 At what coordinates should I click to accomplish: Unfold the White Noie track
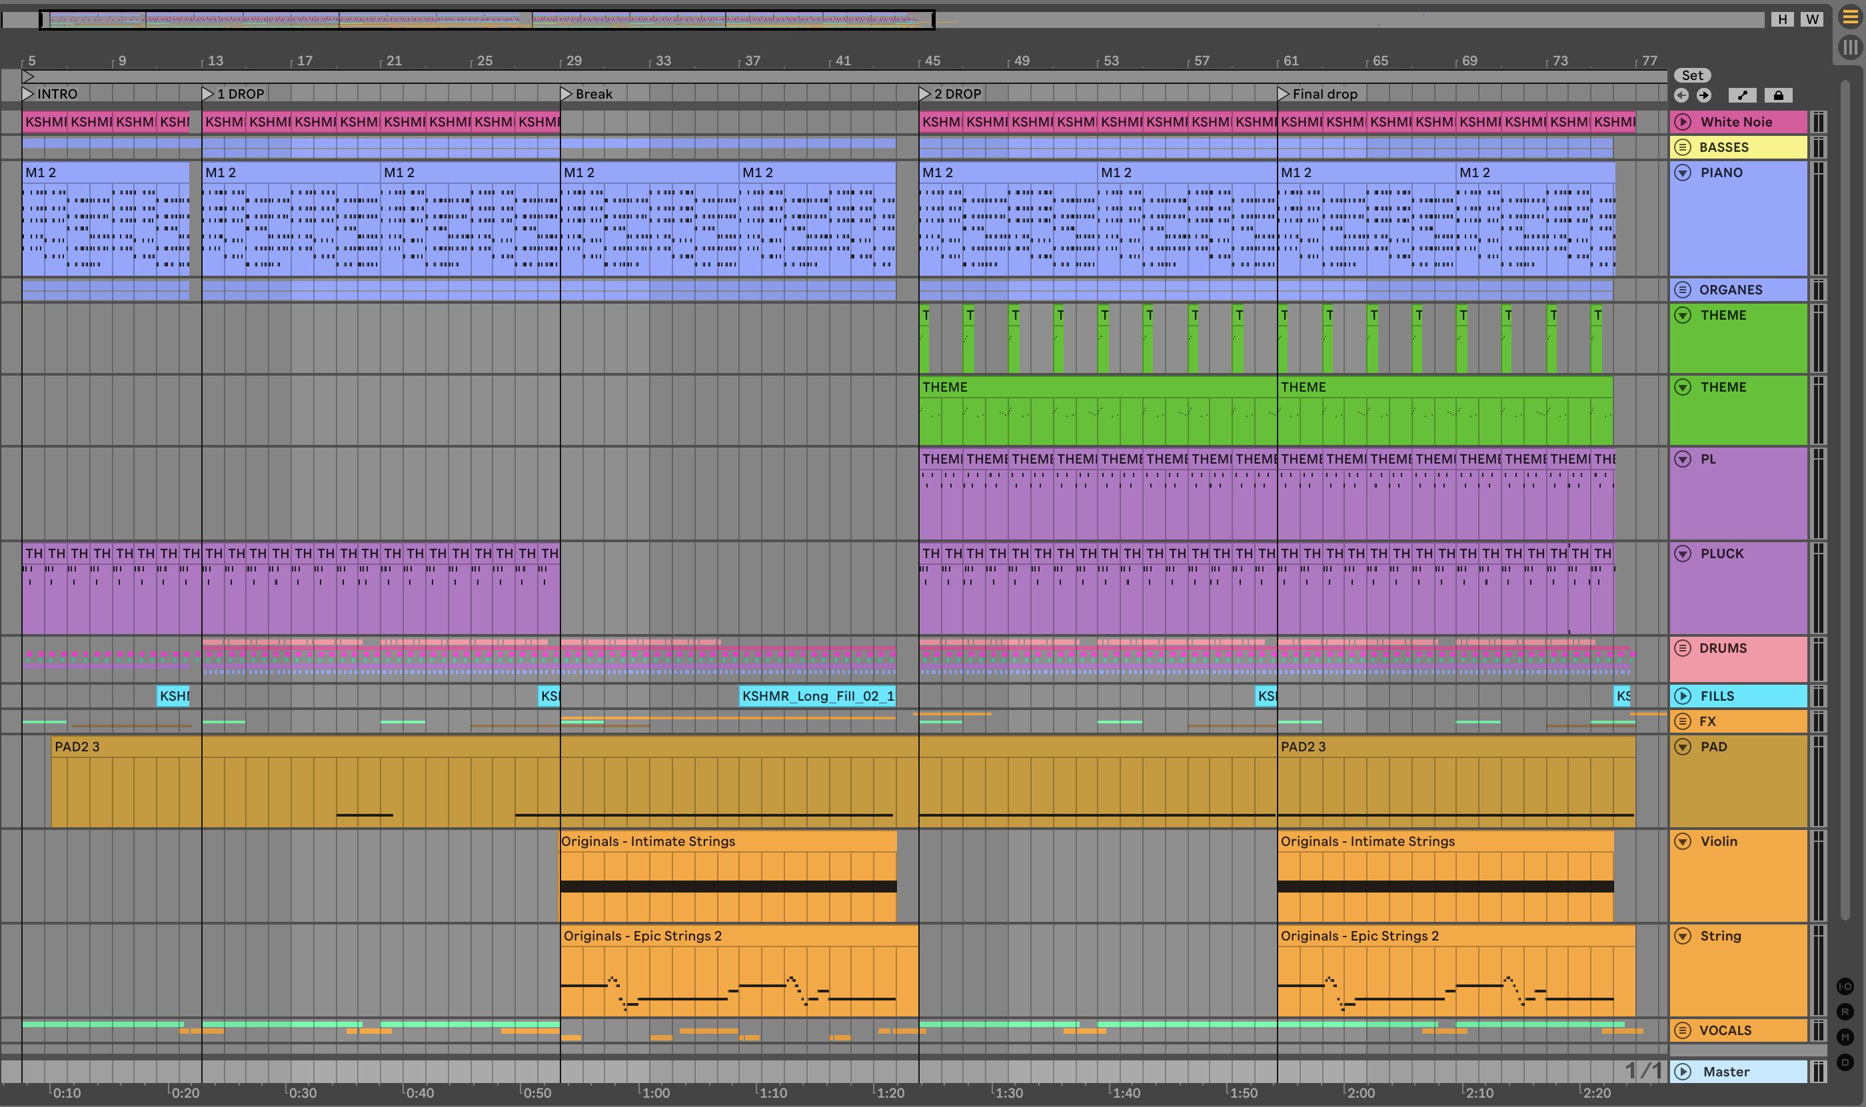tap(1683, 122)
